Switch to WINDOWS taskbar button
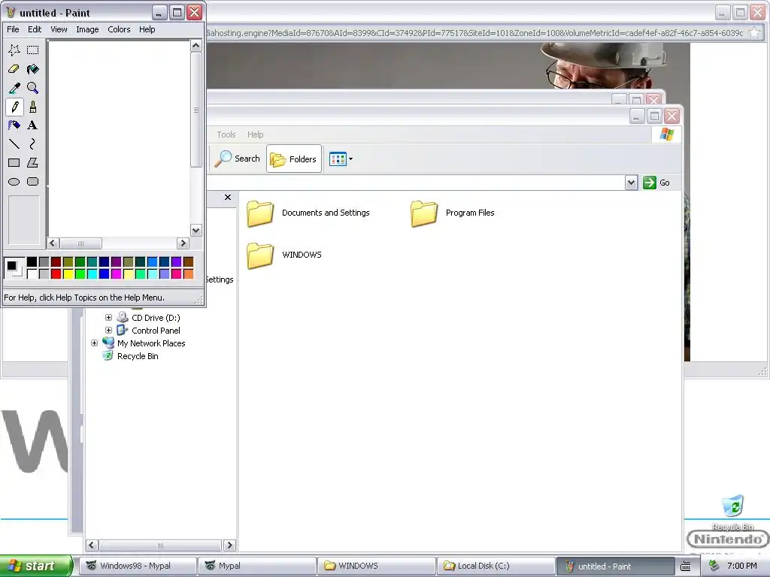Screen dimensions: 770x577 pyautogui.click(x=377, y=566)
